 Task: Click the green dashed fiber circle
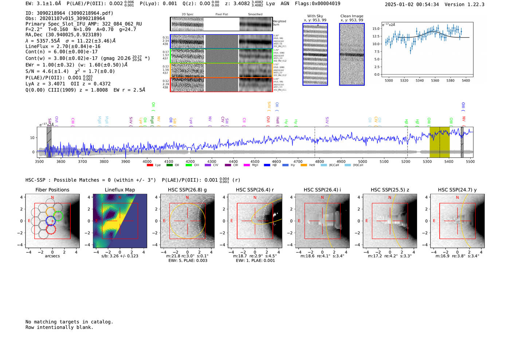58,216
